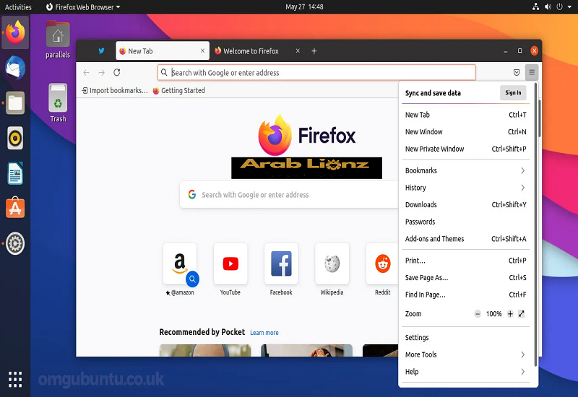Open the second Pocket story thumbnail
This screenshot has width=578, height=397.
click(306, 350)
